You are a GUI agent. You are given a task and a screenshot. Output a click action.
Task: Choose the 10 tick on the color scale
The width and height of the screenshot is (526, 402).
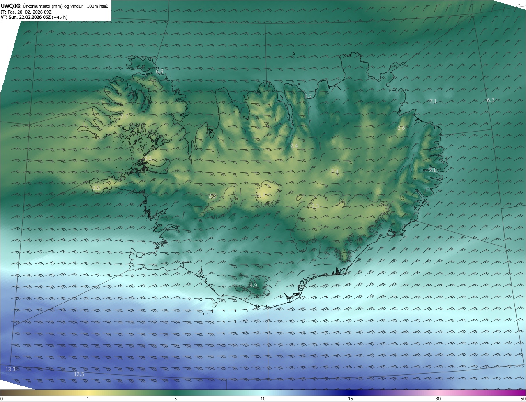tap(263, 399)
